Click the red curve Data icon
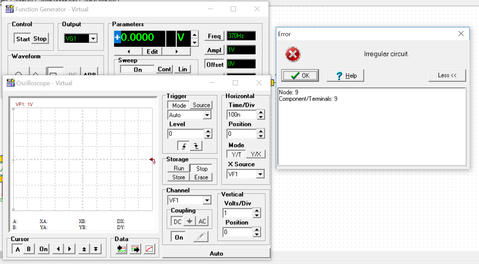 click(150, 249)
